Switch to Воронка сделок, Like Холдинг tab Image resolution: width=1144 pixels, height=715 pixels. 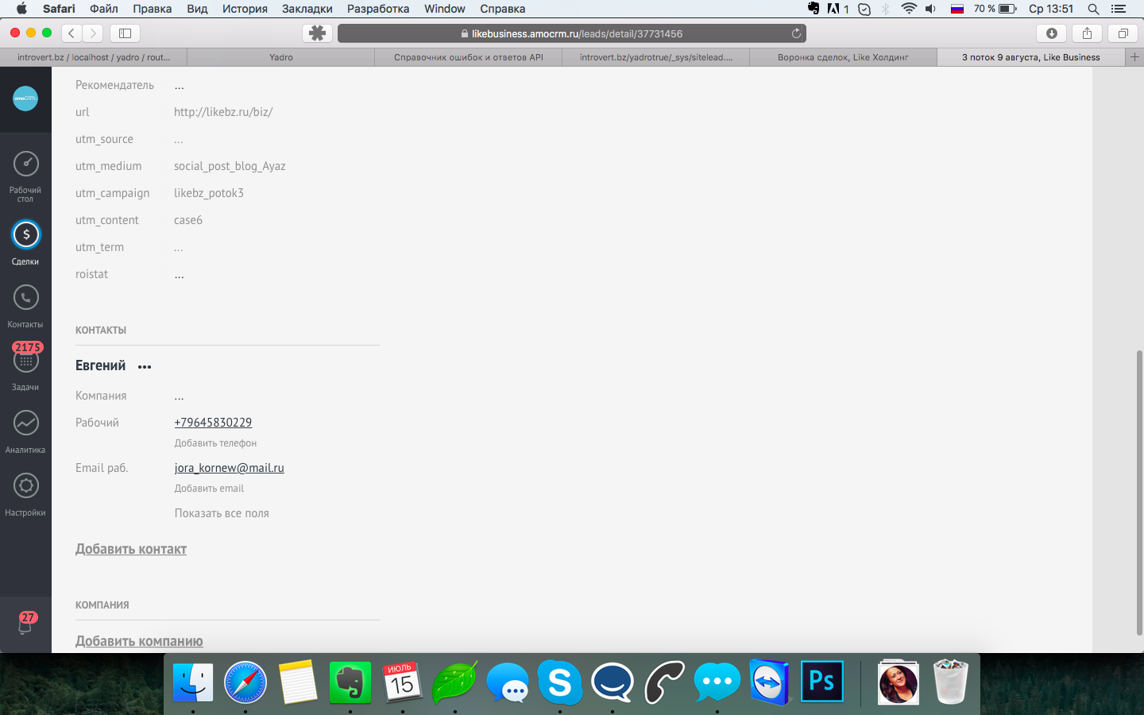pos(842,57)
